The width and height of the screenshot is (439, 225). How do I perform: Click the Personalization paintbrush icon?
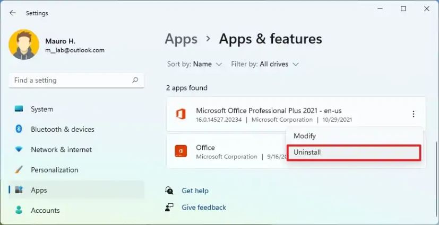pyautogui.click(x=19, y=169)
